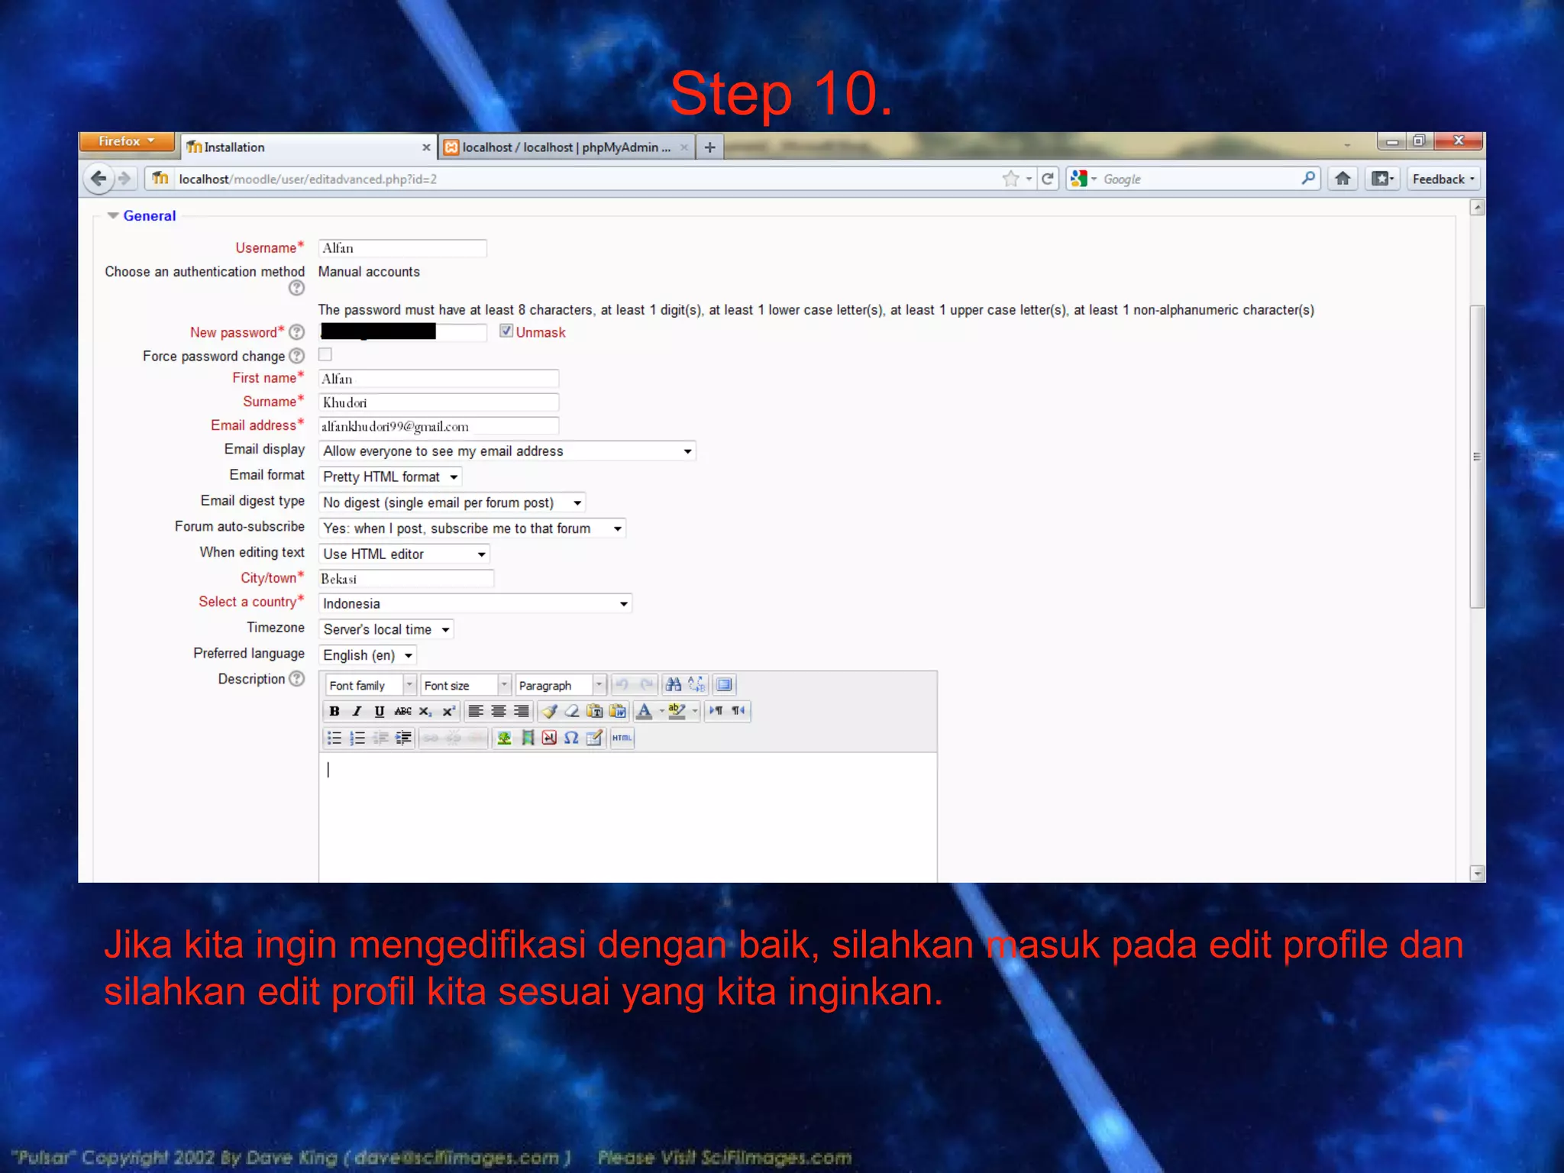Click paste from Word icon

[617, 711]
